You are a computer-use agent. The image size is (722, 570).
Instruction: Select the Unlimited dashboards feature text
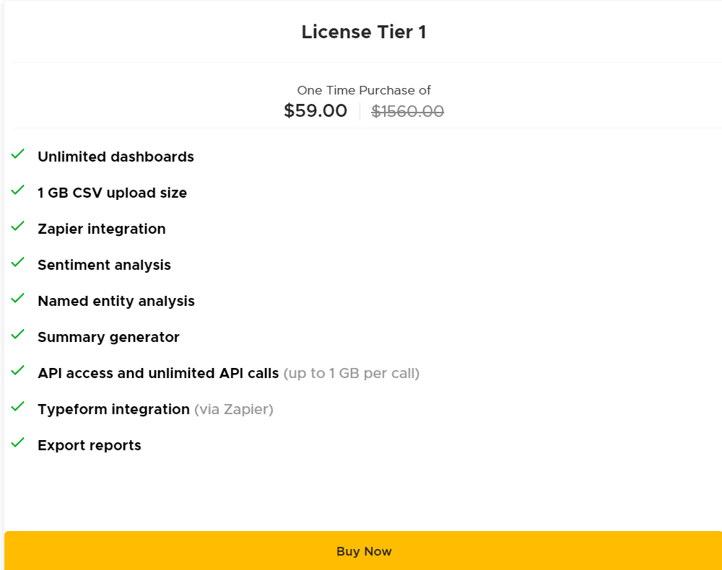[x=116, y=157]
